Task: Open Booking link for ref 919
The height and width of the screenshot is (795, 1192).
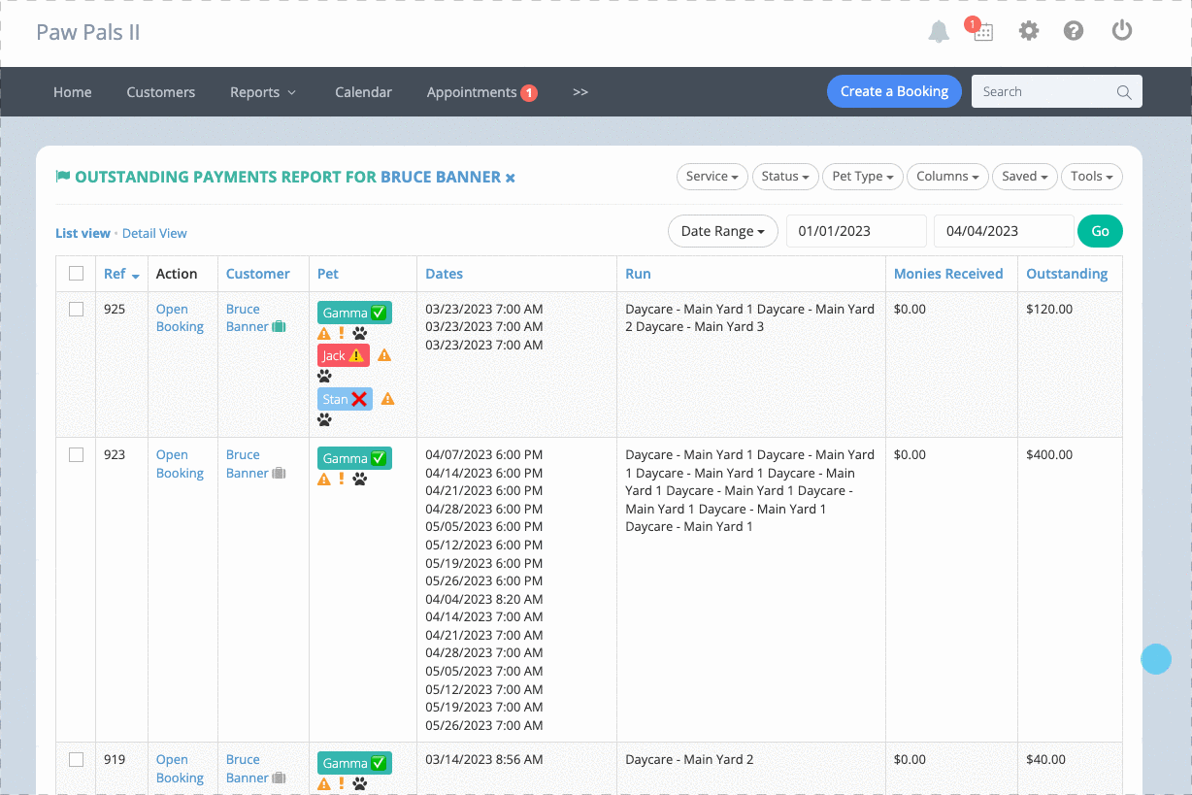Action: [180, 769]
